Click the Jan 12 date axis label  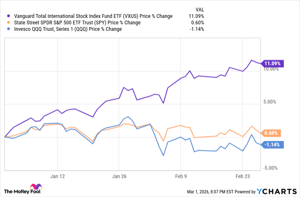(57, 176)
